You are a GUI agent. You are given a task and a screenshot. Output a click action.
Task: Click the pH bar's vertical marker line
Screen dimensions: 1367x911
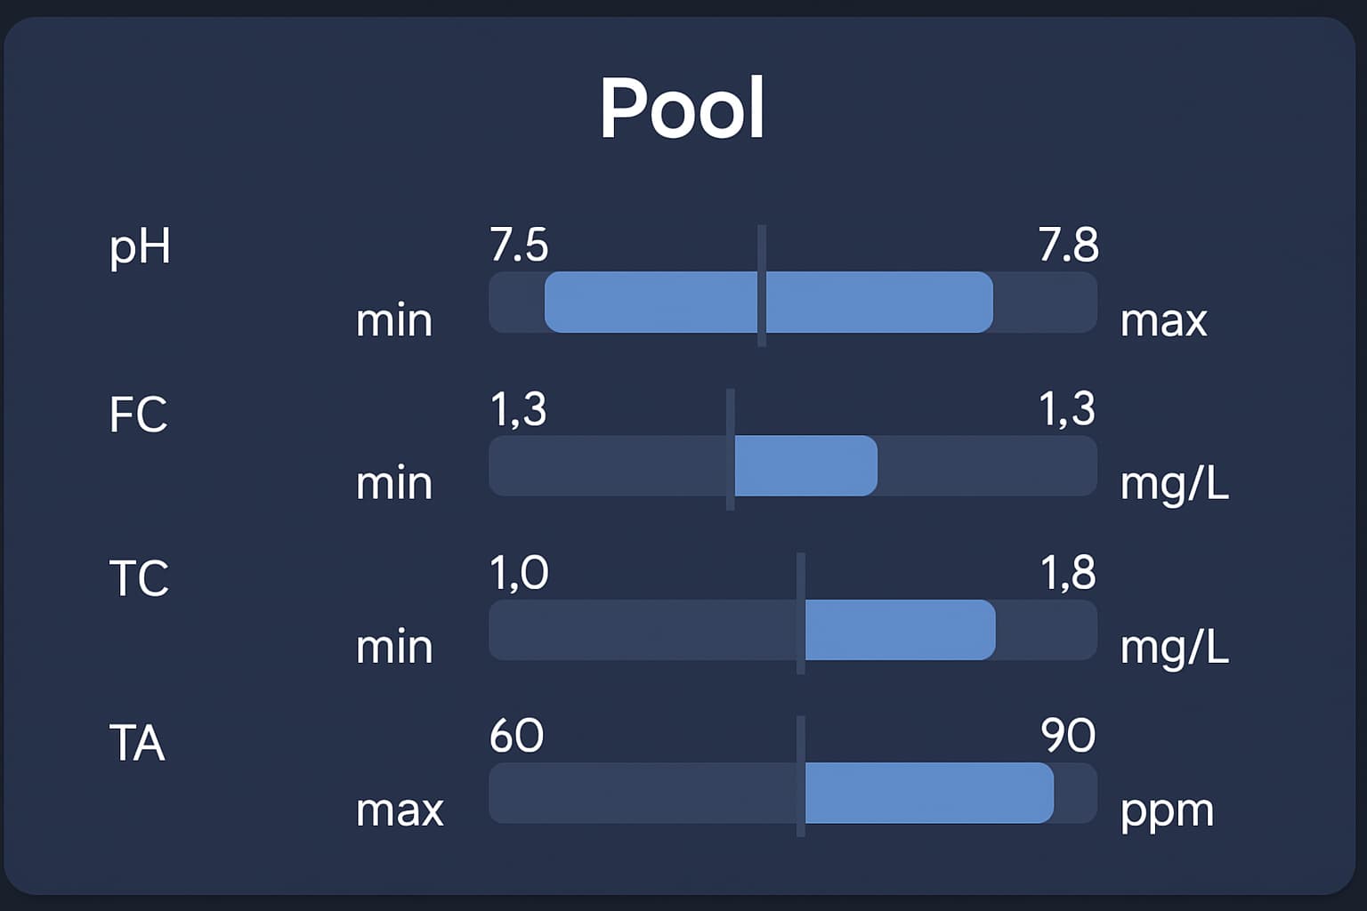tap(762, 286)
